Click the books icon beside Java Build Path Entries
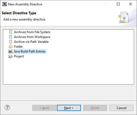 (10, 51)
